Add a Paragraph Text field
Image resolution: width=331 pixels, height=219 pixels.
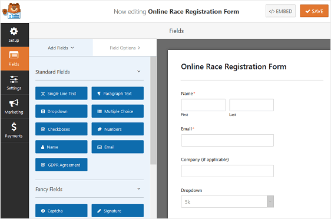(x=118, y=93)
